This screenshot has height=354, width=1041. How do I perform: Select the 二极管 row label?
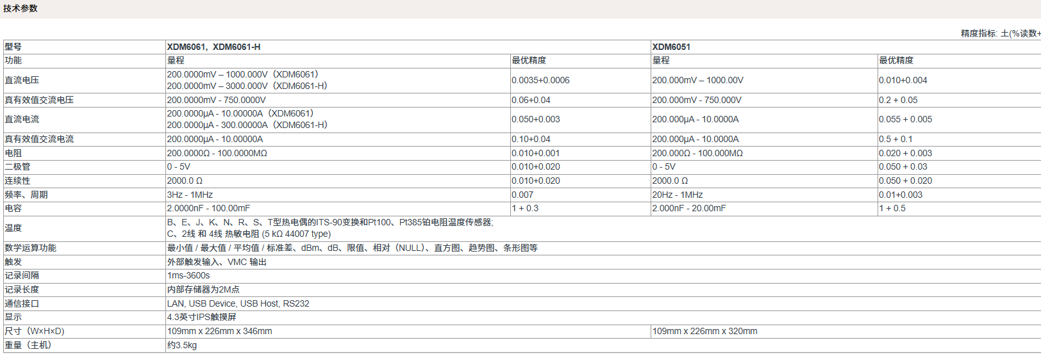[17, 166]
